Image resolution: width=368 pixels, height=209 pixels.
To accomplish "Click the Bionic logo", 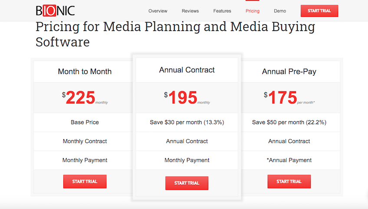I will point(56,11).
